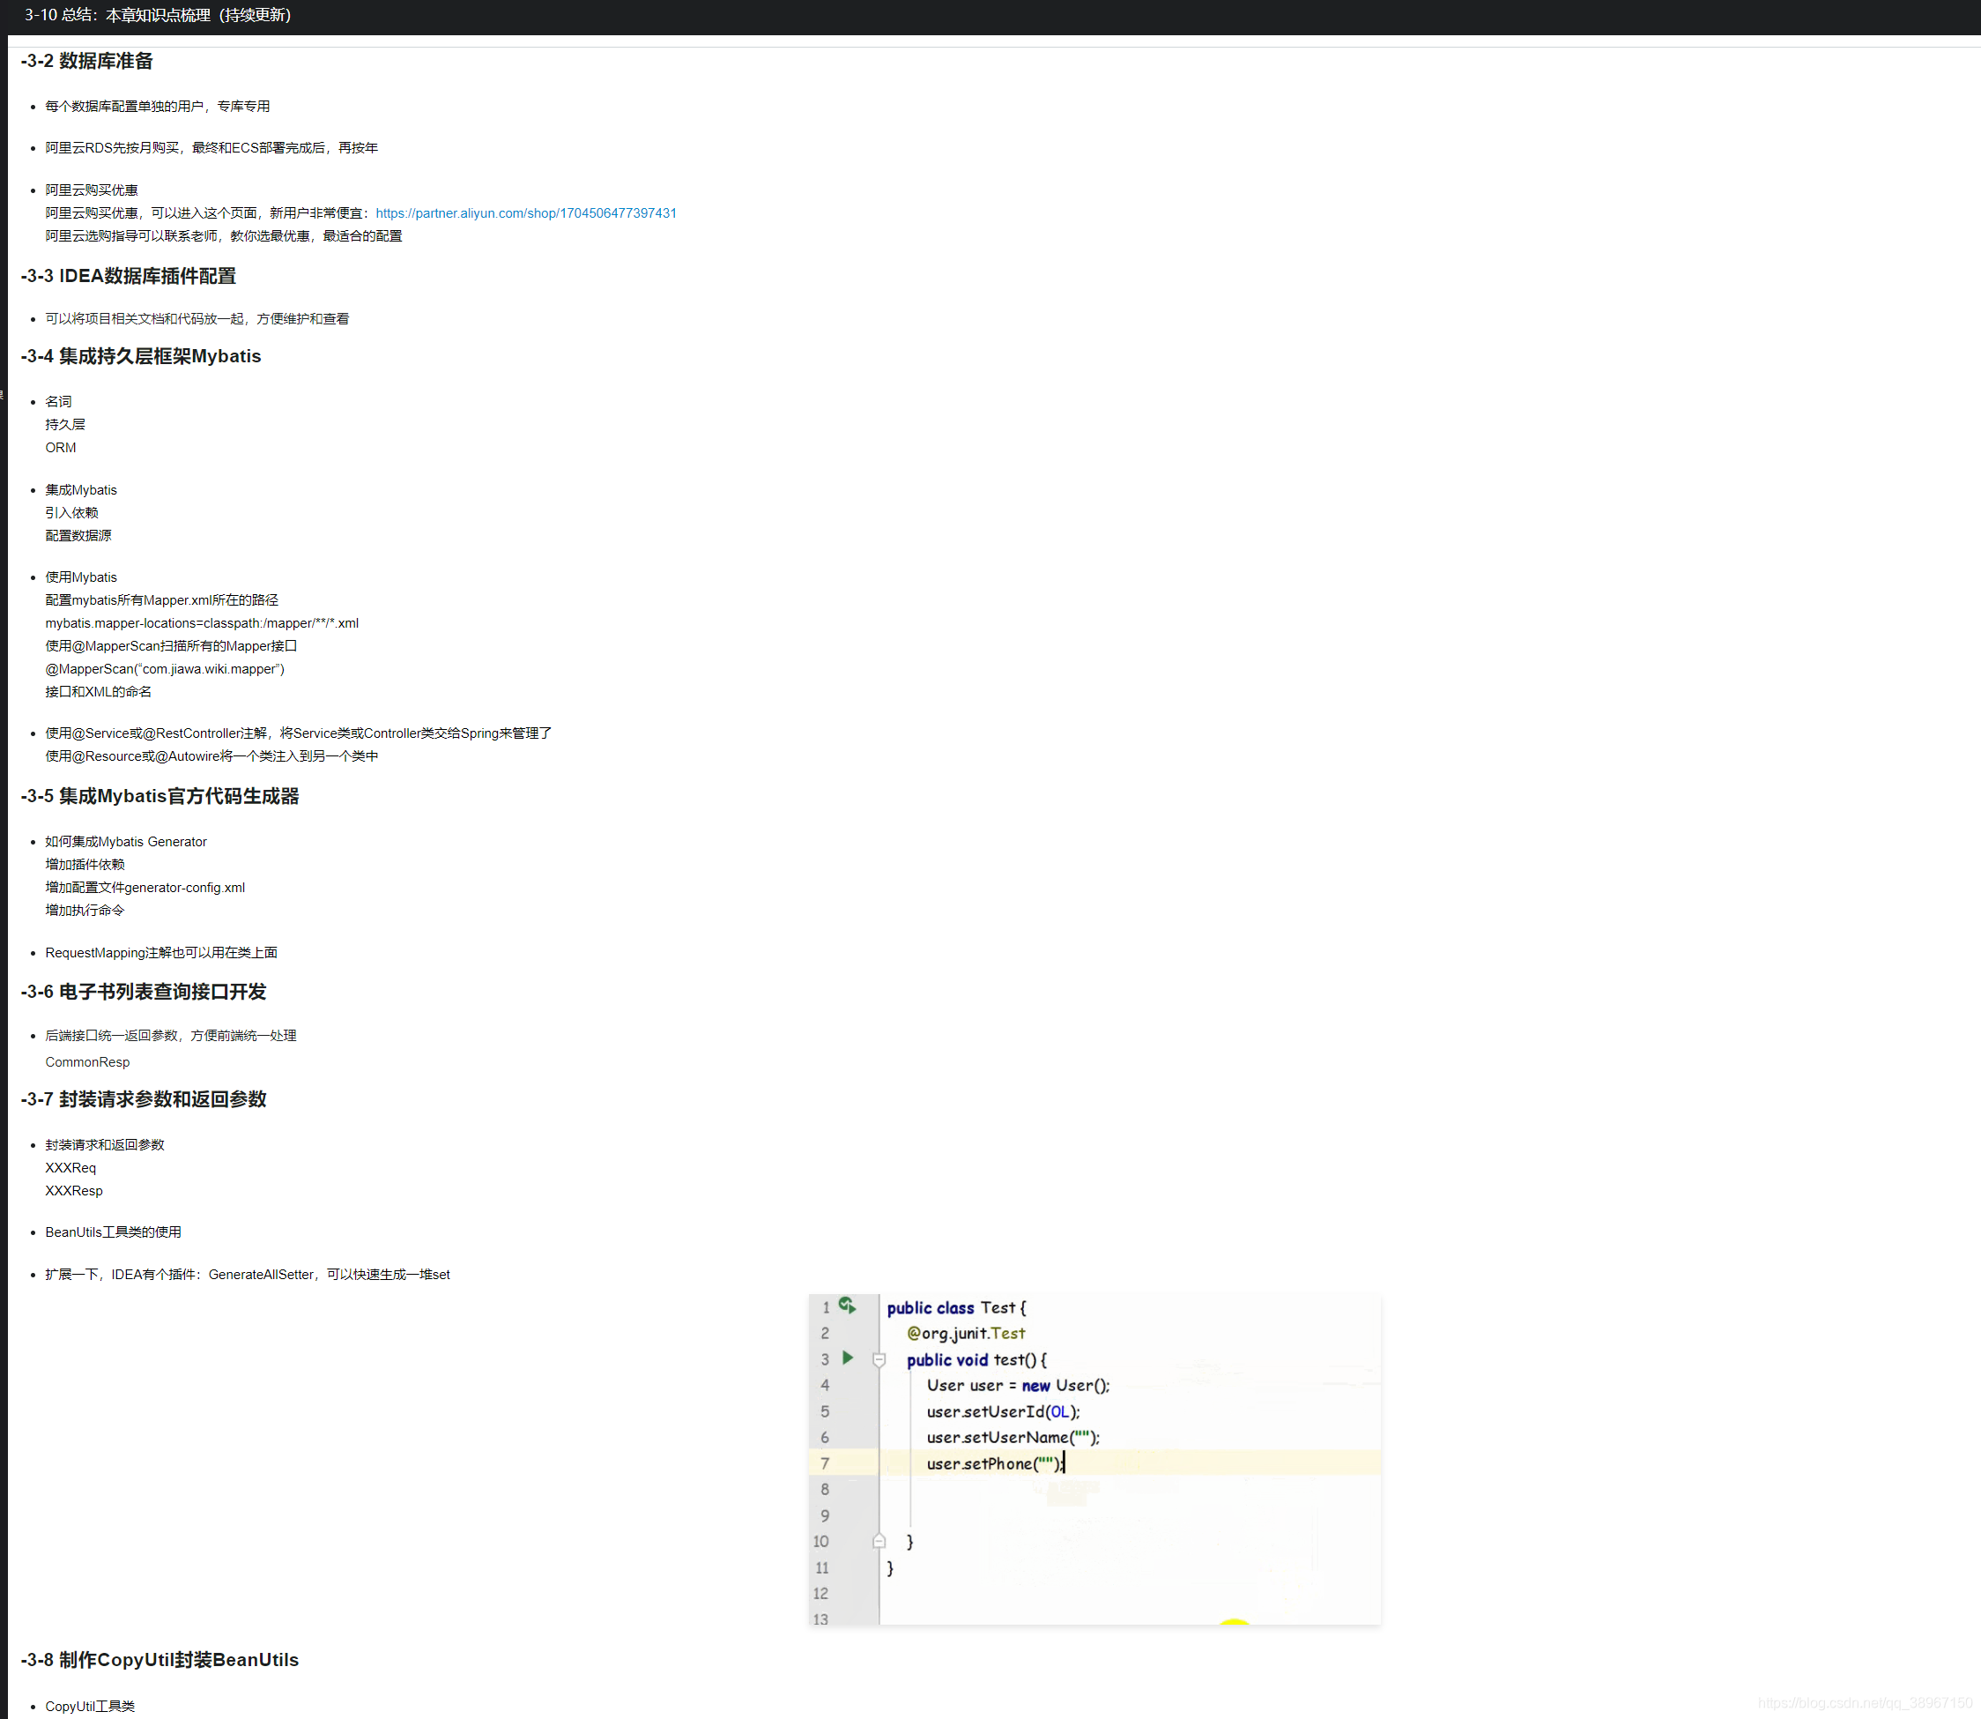Click the highlighted user.setPhone line

[x=993, y=1462]
